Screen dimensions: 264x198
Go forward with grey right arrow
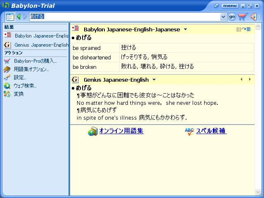coord(25,16)
